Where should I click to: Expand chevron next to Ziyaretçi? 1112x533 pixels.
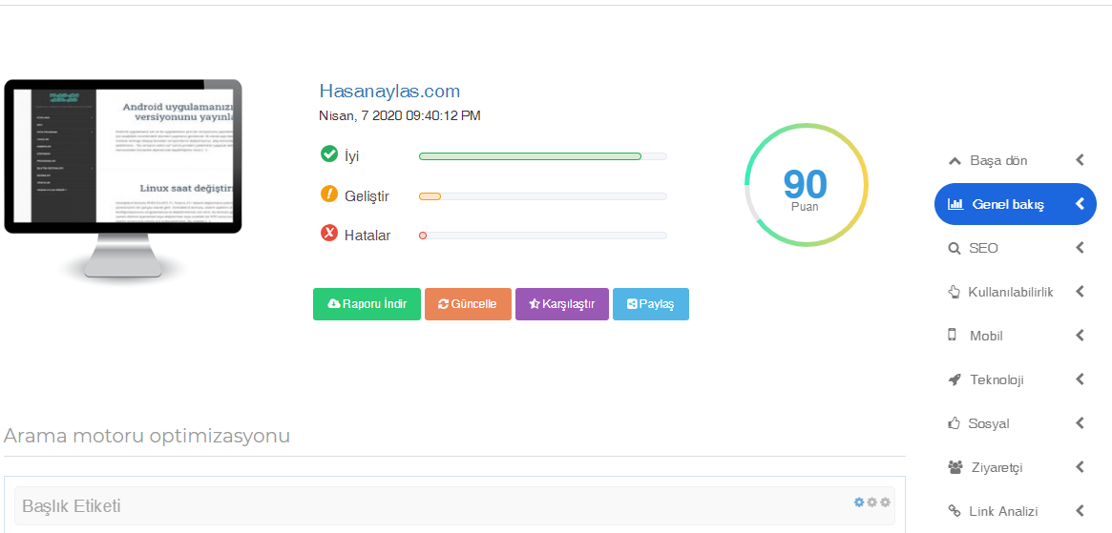click(1081, 467)
